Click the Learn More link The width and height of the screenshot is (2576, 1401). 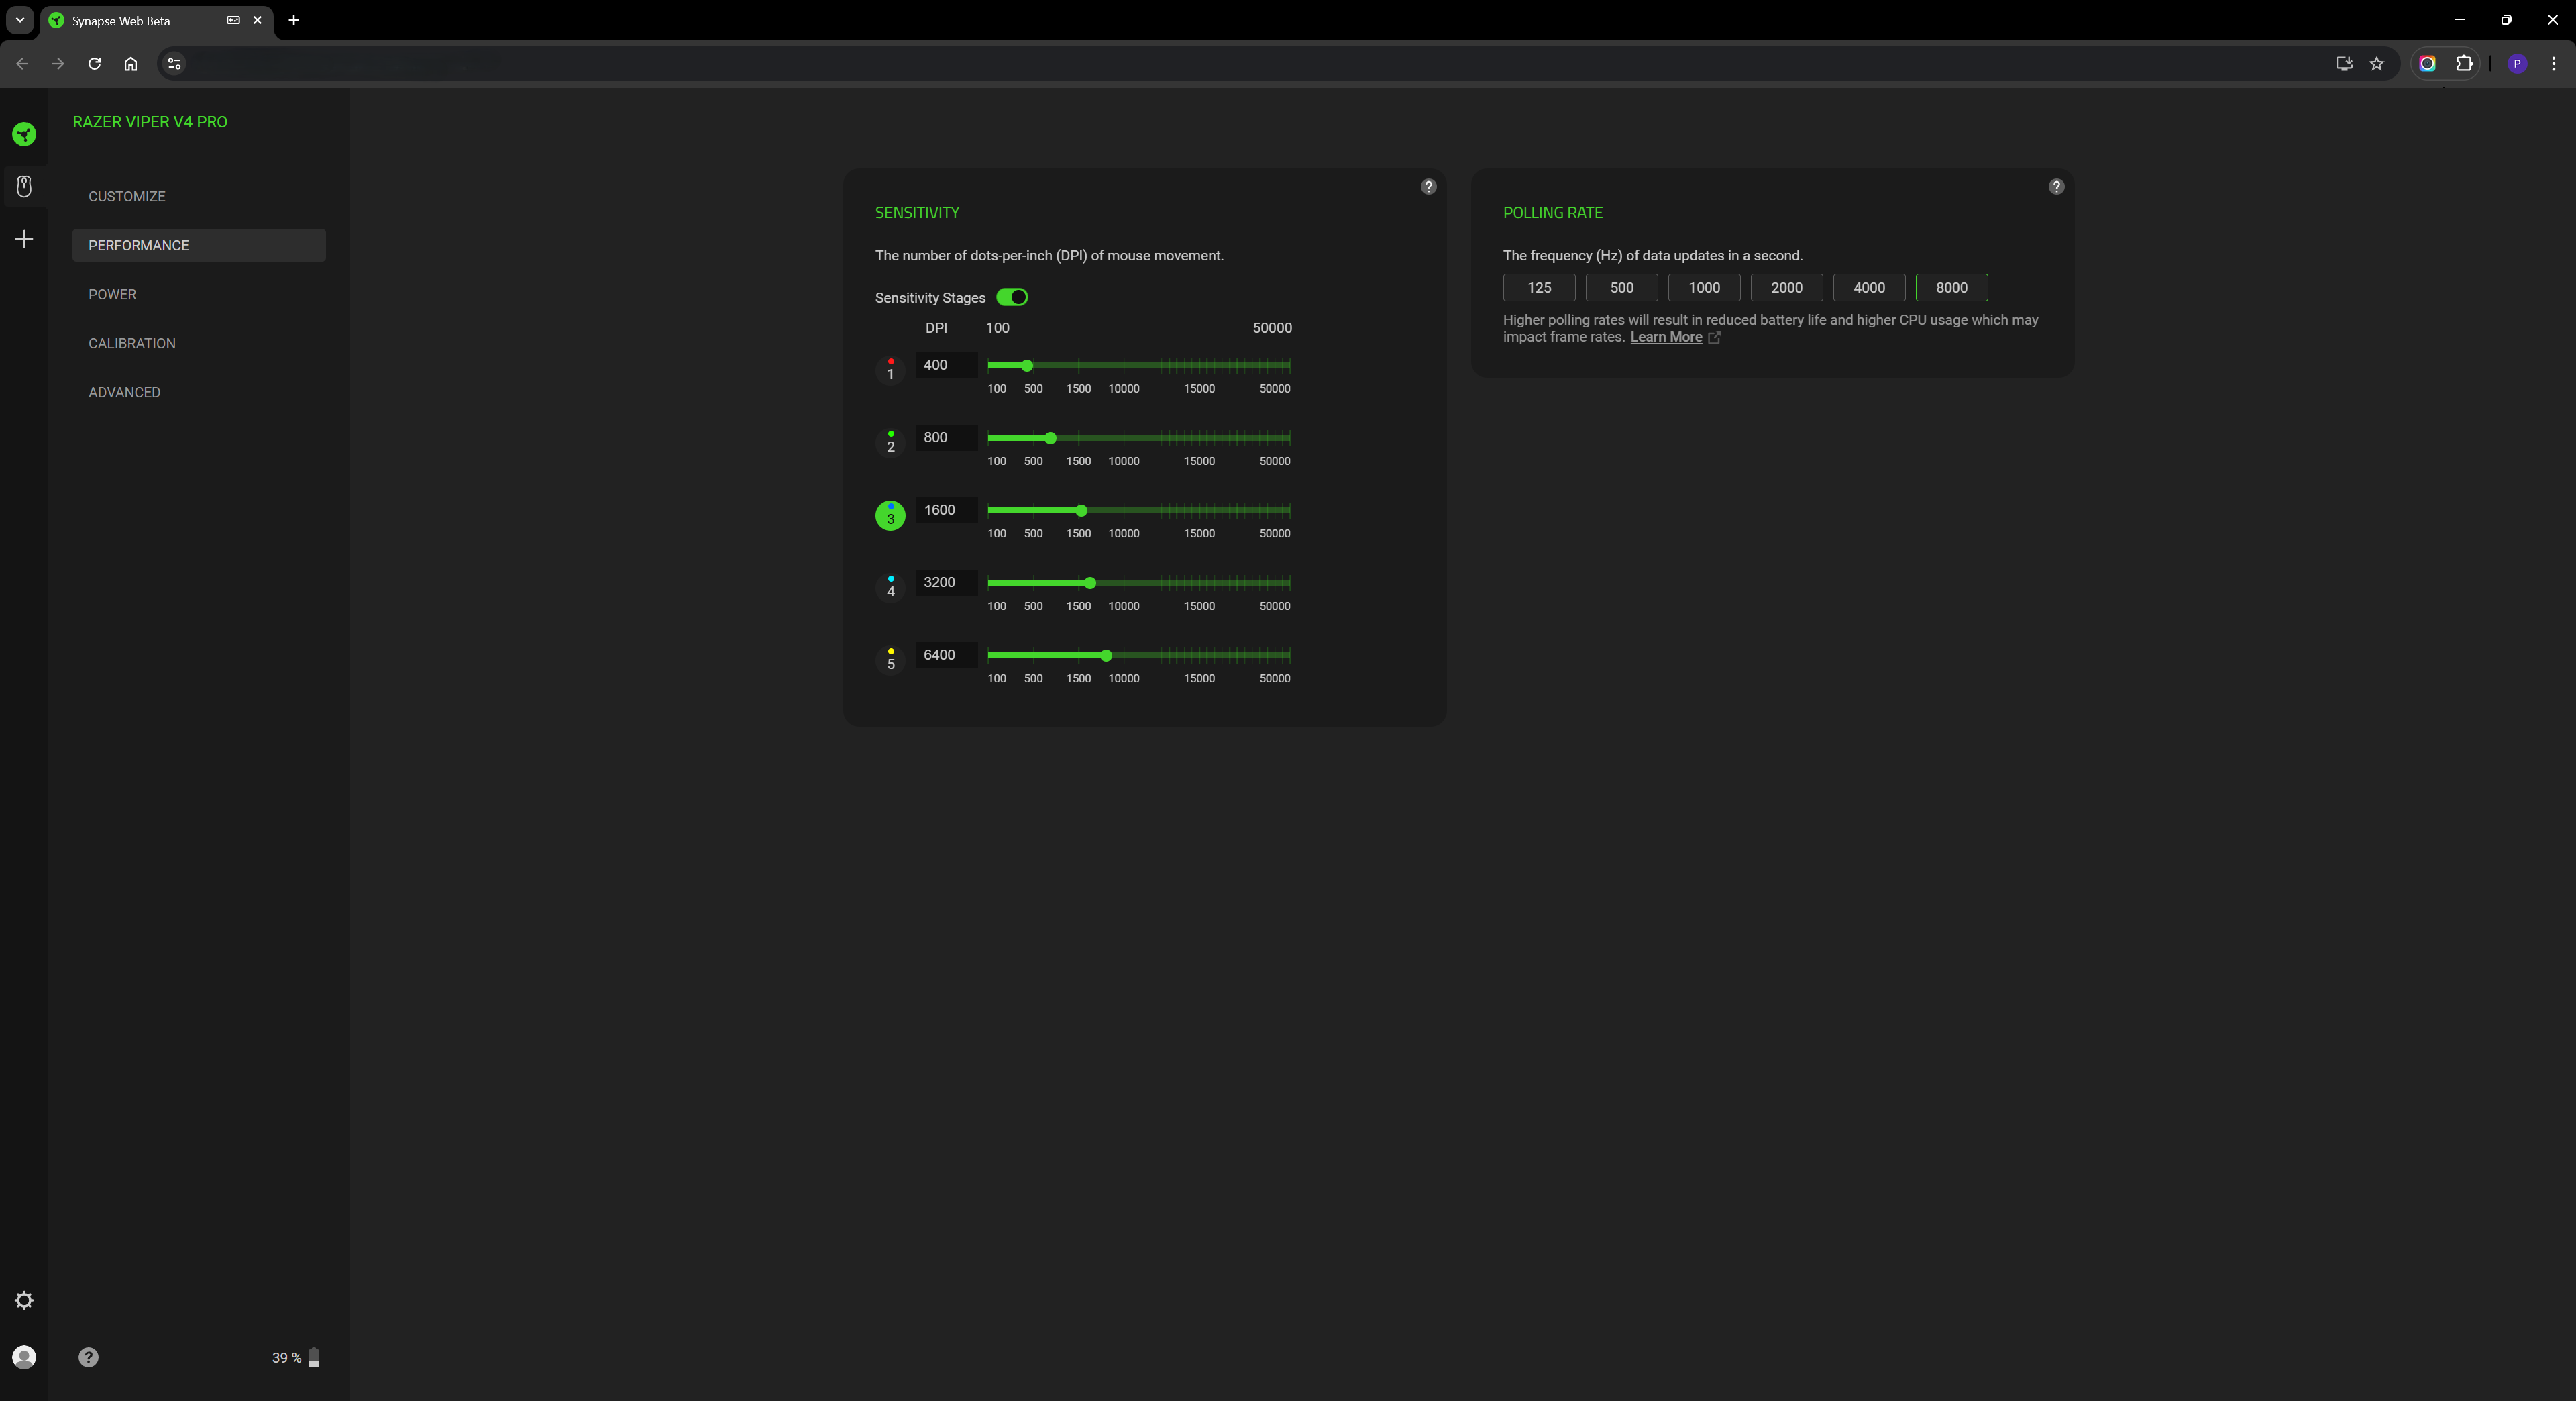pyautogui.click(x=1666, y=337)
